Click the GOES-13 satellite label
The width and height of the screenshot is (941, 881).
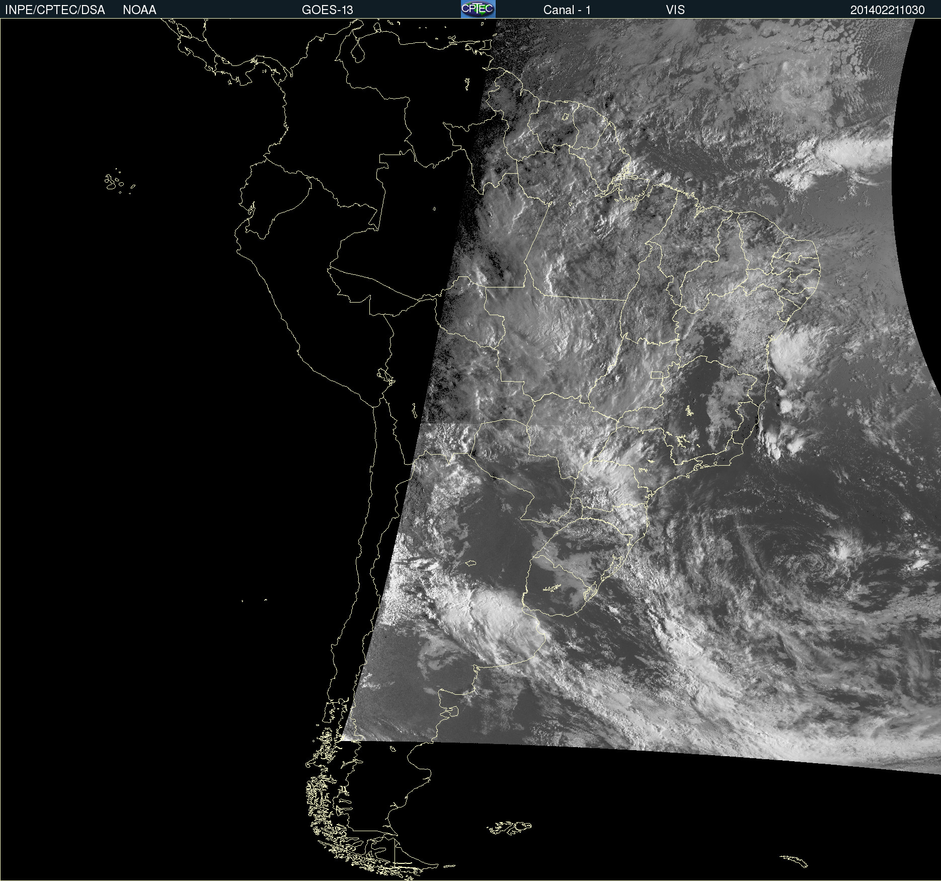click(x=328, y=10)
